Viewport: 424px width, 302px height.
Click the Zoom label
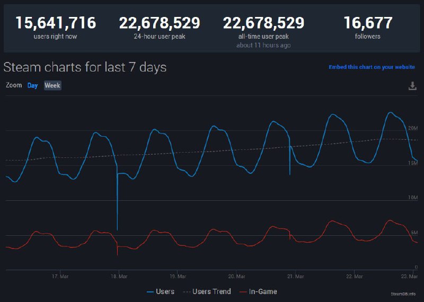14,85
